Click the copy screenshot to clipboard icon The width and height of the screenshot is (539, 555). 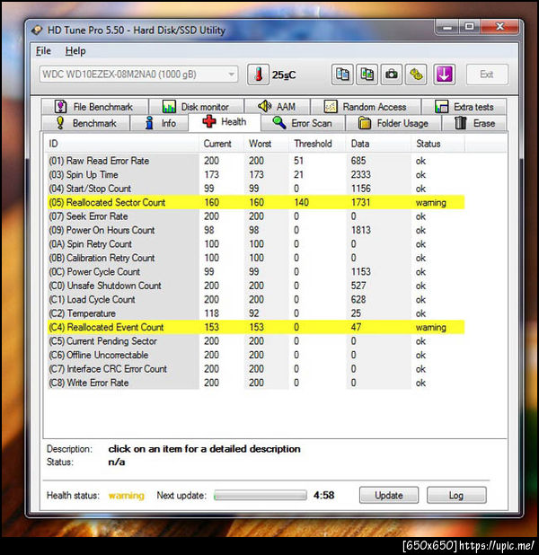[x=367, y=75]
